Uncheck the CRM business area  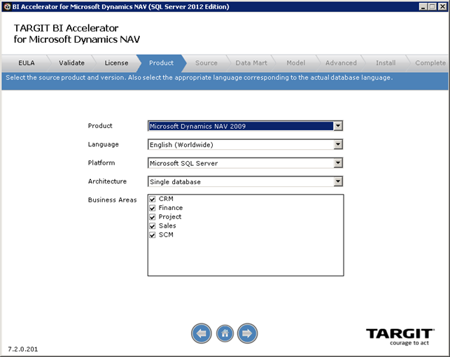[x=153, y=199]
